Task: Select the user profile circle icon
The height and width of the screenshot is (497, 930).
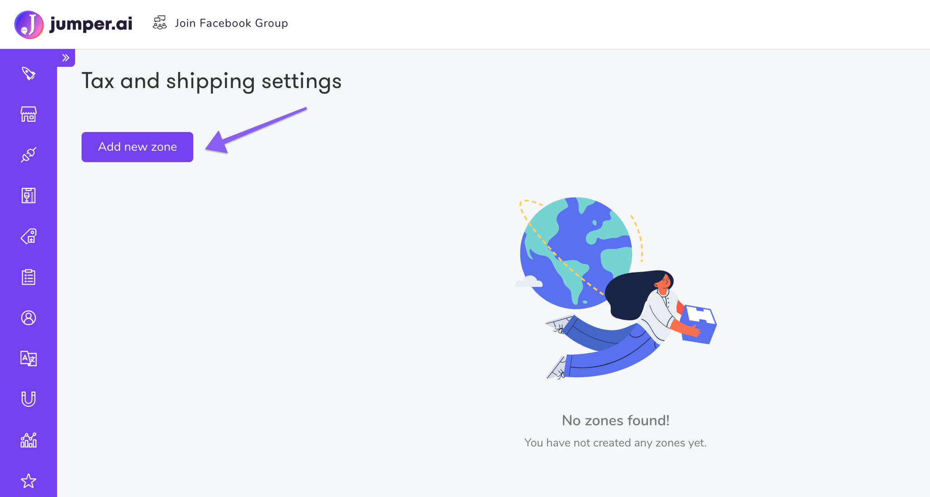Action: pyautogui.click(x=28, y=318)
